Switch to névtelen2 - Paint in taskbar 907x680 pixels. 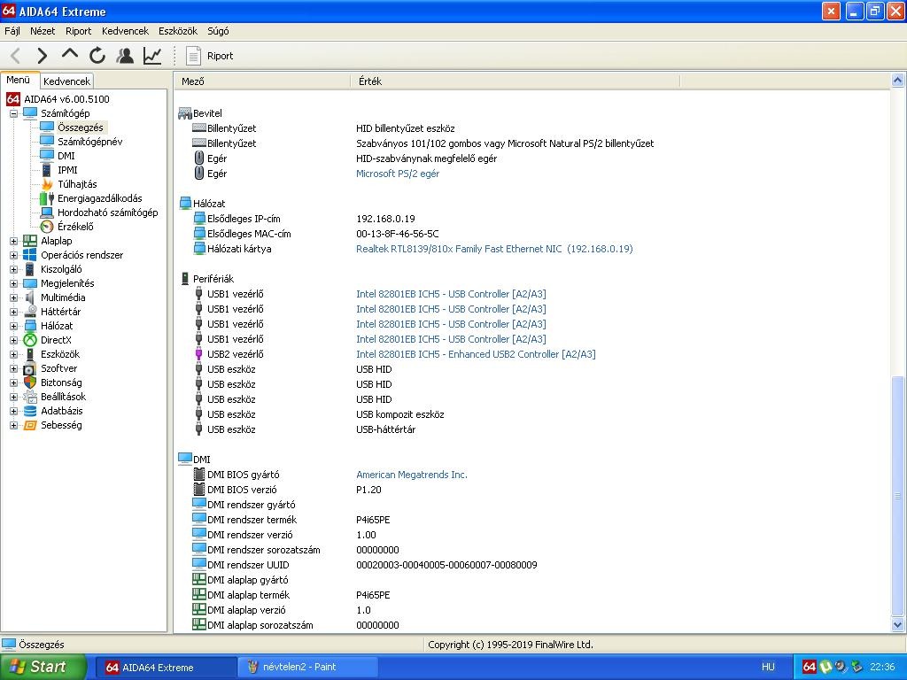click(307, 667)
